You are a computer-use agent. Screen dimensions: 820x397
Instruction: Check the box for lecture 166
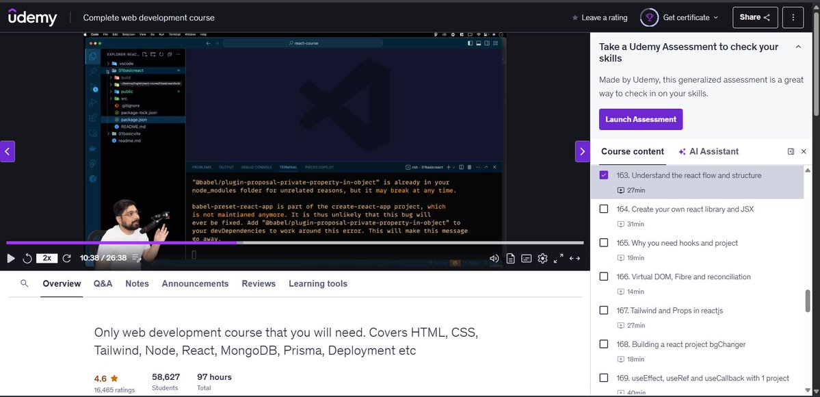603,277
